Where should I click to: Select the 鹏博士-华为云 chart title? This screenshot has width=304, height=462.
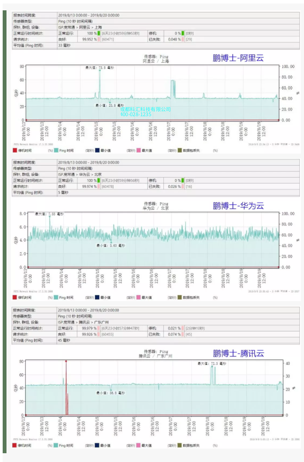point(238,206)
